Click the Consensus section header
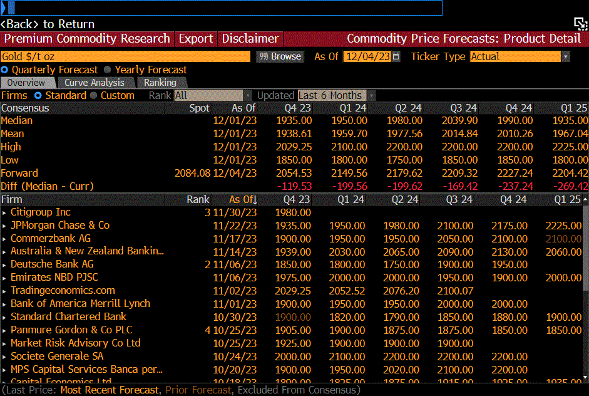This screenshot has height=396, width=589. tap(25, 108)
